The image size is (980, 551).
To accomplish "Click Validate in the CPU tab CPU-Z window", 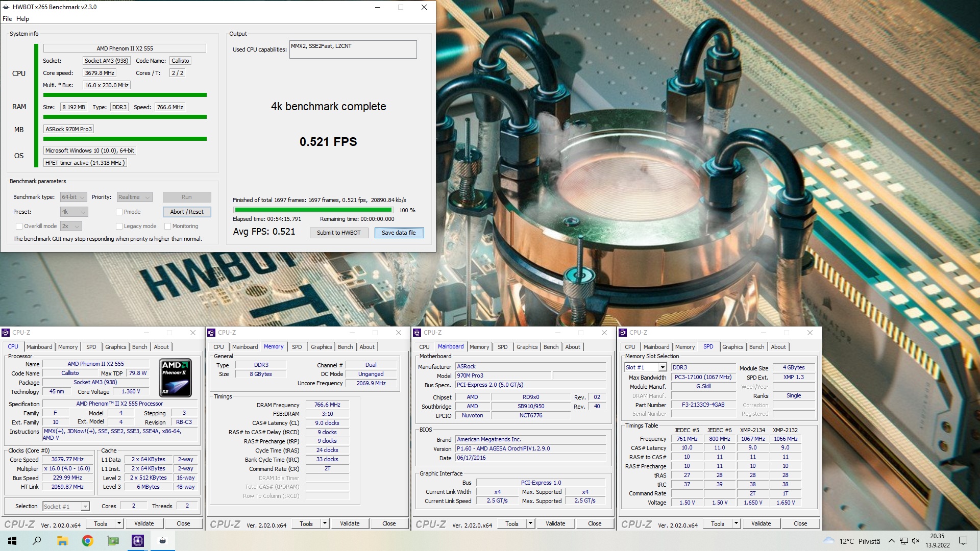I will (x=144, y=523).
